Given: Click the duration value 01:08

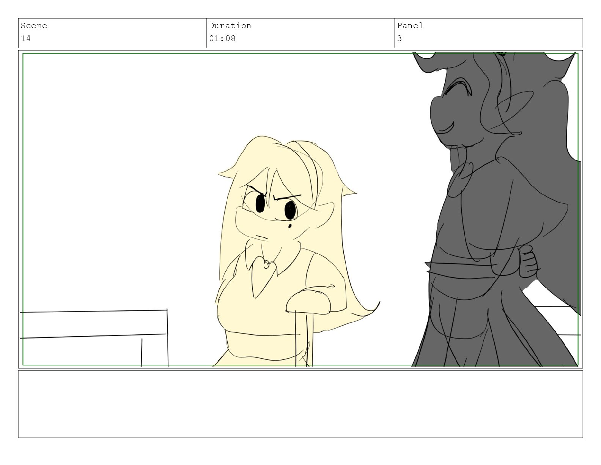Looking at the screenshot, I should coord(222,38).
